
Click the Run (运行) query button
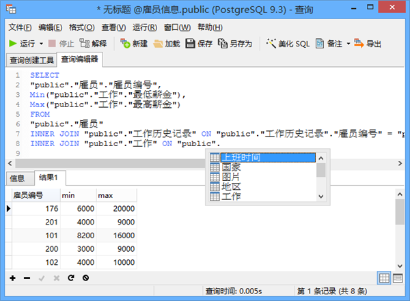point(22,44)
